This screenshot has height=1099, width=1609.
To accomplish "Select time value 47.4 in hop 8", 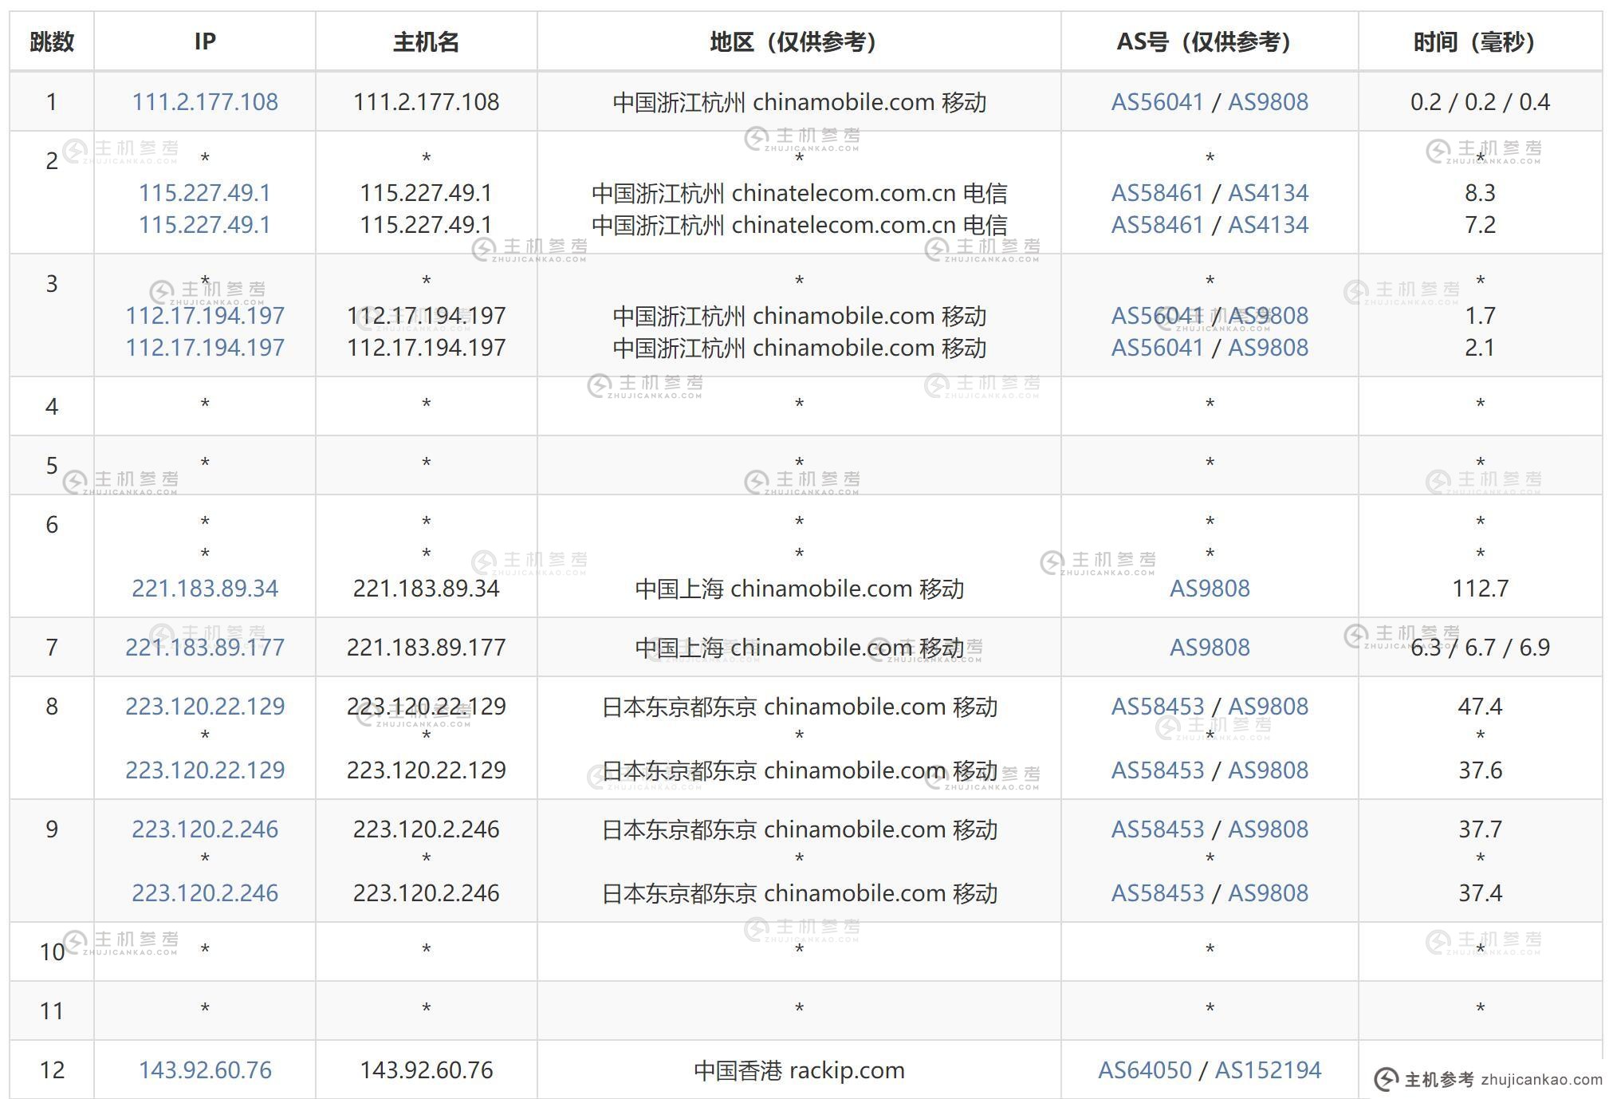I will pos(1480,707).
